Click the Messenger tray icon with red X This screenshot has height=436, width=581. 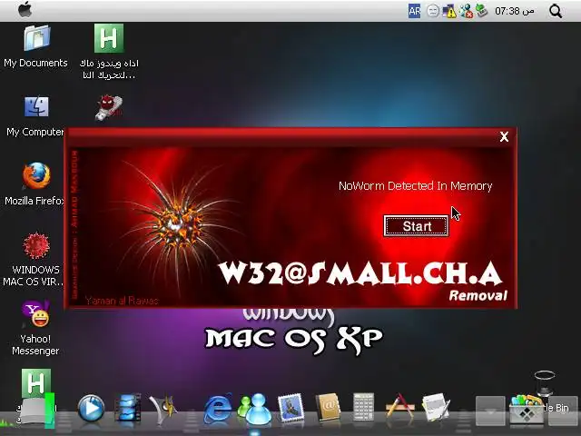(466, 11)
